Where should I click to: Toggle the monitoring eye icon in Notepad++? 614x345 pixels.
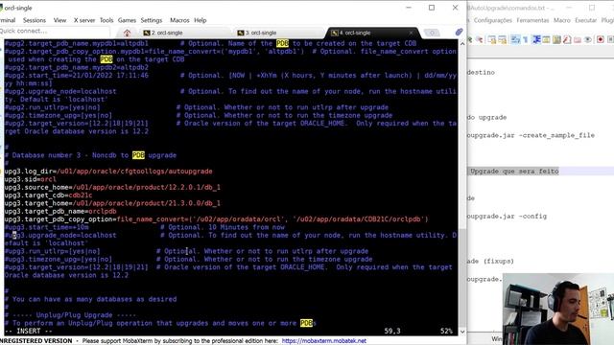pos(588,39)
